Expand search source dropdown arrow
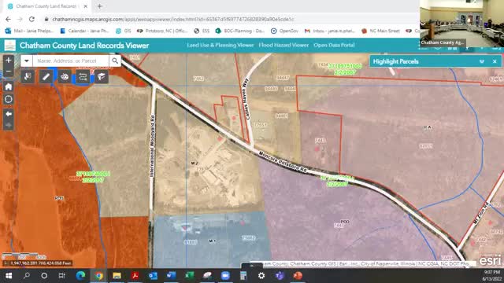 [27, 61]
